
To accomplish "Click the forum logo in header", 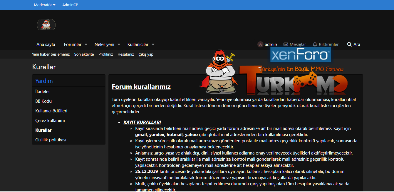I will point(46,25).
